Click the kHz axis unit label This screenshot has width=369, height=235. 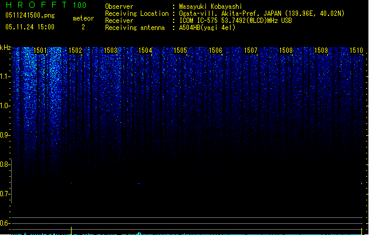[5, 48]
